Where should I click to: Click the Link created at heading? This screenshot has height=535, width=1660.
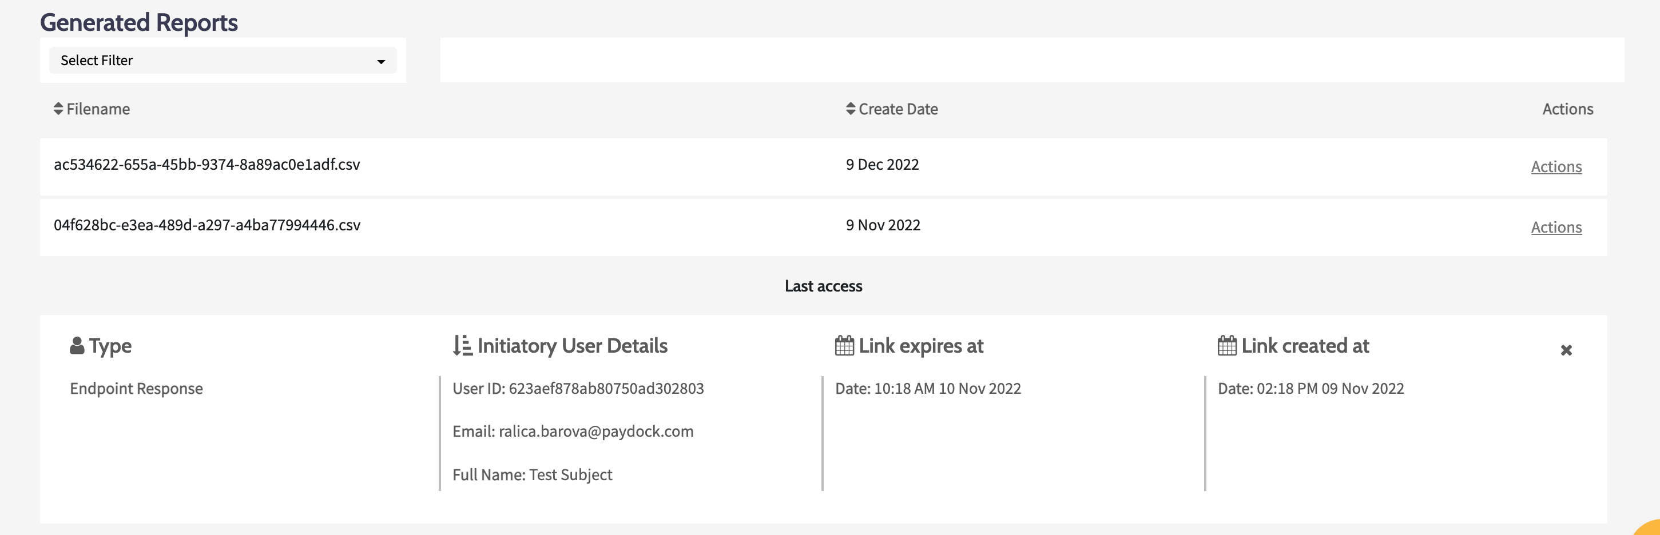[x=1305, y=346]
